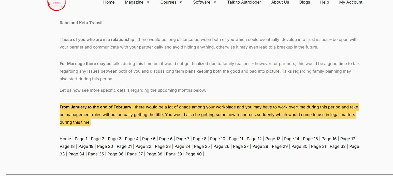The height and width of the screenshot is (176, 393).
Task: Open My Account in navigation
Action: point(351,2)
